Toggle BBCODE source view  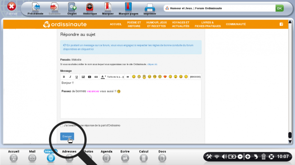click(x=195, y=77)
